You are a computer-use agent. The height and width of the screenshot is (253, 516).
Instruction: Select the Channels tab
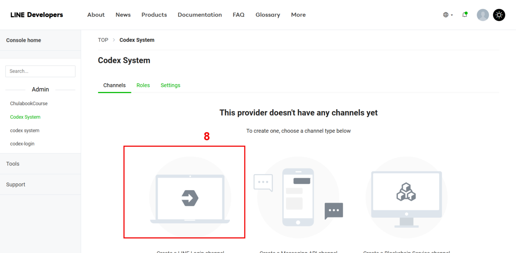(x=114, y=85)
